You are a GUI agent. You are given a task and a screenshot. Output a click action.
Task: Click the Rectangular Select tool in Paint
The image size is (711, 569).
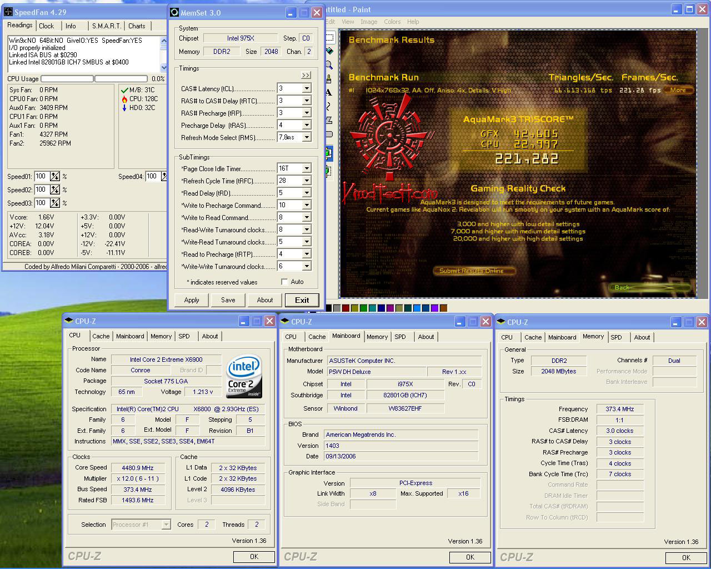pos(330,38)
